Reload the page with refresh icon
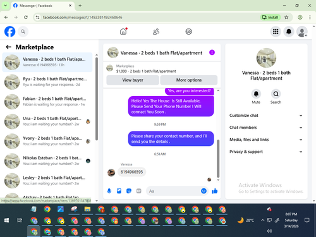The image size is (316, 237). click(x=26, y=17)
